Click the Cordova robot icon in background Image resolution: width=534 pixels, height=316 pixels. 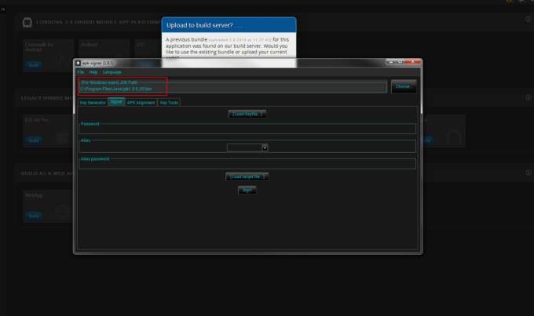[x=27, y=23]
